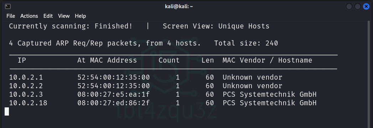Click 'Unknown vendor' in 10.0.2.1 row
The height and width of the screenshot is (128, 373).
point(252,78)
